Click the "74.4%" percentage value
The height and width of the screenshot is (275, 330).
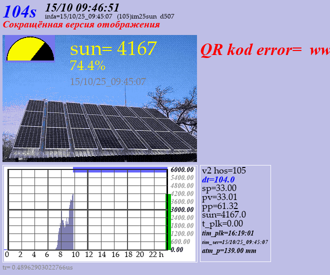click(x=87, y=65)
